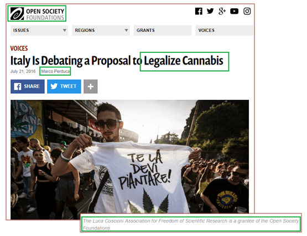
Task: Click the gray plus more-sharing button
Action: [x=91, y=87]
